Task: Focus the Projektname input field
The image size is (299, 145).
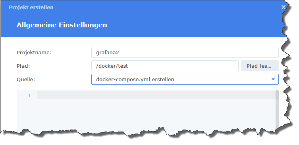Action: click(x=185, y=52)
